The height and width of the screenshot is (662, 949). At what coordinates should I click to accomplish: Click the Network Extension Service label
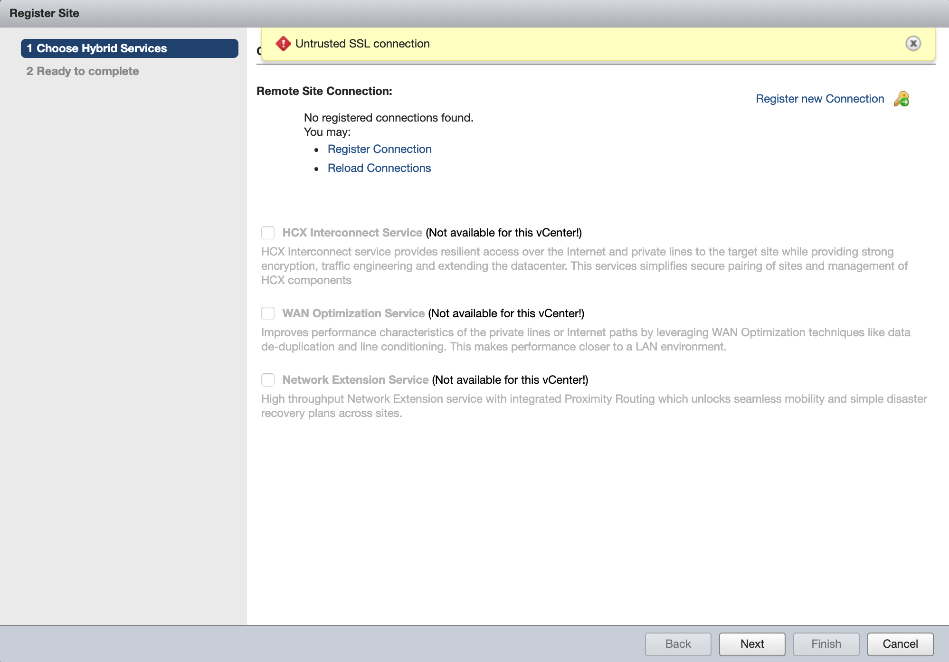pos(355,380)
